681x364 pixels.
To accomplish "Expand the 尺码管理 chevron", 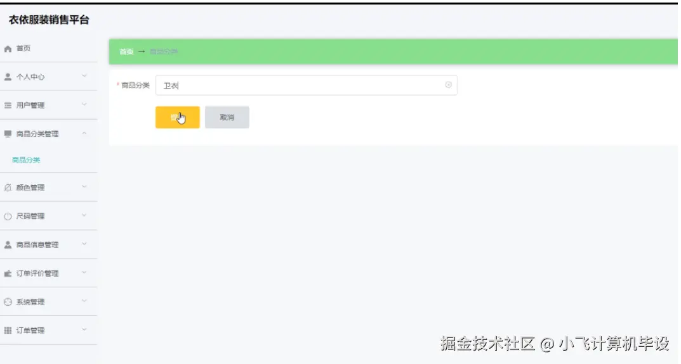I will (x=84, y=215).
